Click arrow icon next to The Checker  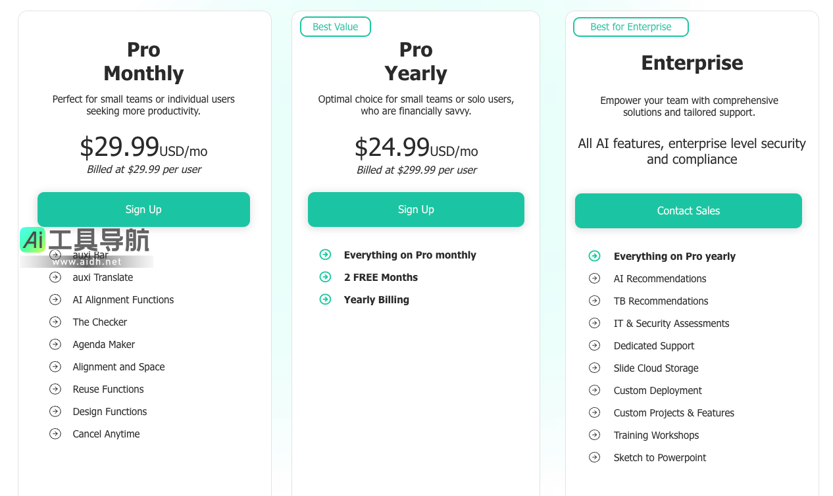55,322
